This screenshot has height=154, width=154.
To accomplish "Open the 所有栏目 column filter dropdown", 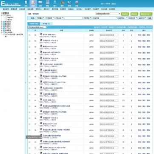I will click(x=105, y=18).
